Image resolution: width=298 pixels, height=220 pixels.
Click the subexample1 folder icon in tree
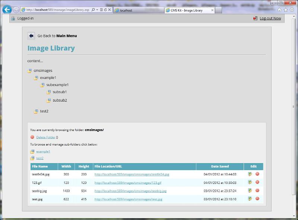[42, 85]
